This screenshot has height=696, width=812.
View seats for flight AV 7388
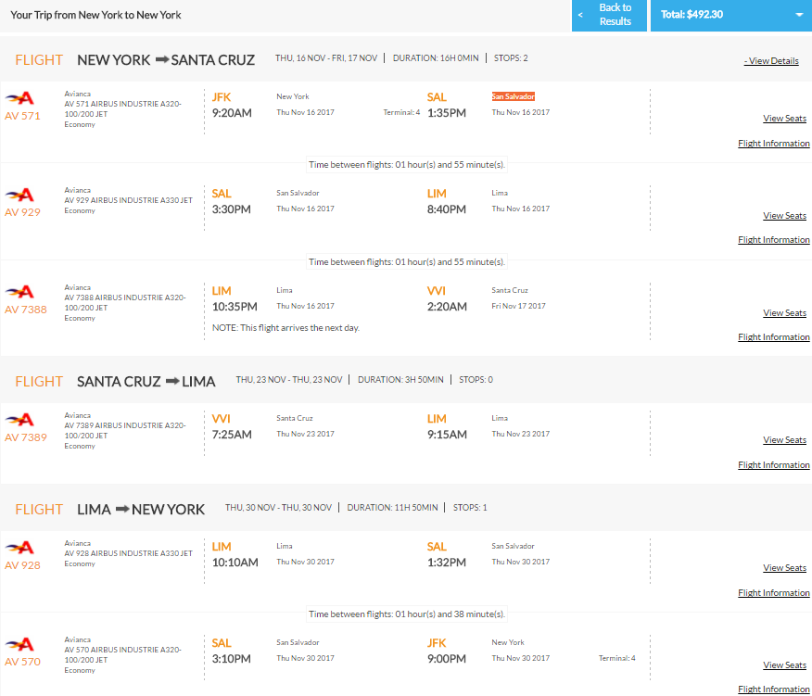[x=784, y=313]
